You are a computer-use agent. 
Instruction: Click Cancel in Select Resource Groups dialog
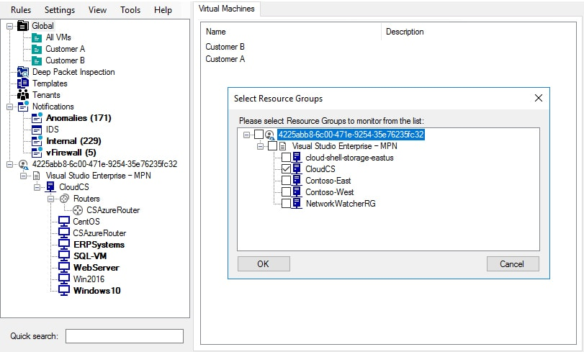click(x=513, y=263)
